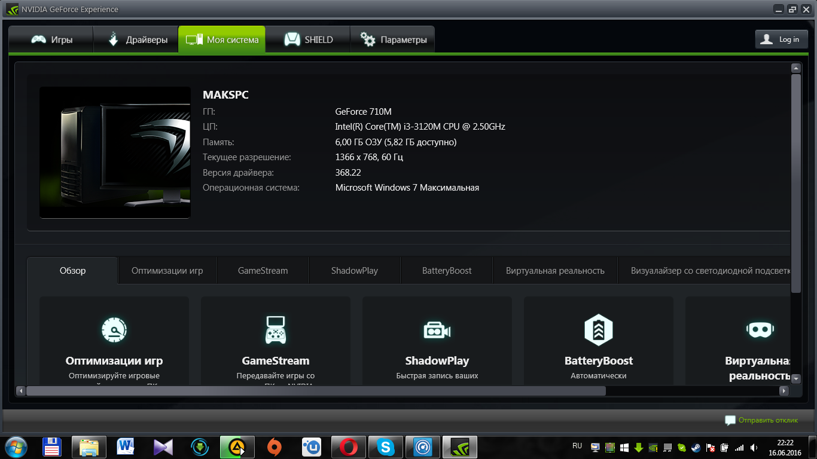Image resolution: width=817 pixels, height=459 pixels.
Task: Click the Log in button
Action: pyautogui.click(x=782, y=39)
